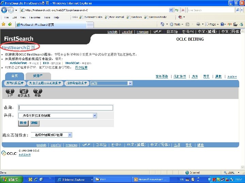Open the 跳到 jump-to dropdown

(x=111, y=83)
